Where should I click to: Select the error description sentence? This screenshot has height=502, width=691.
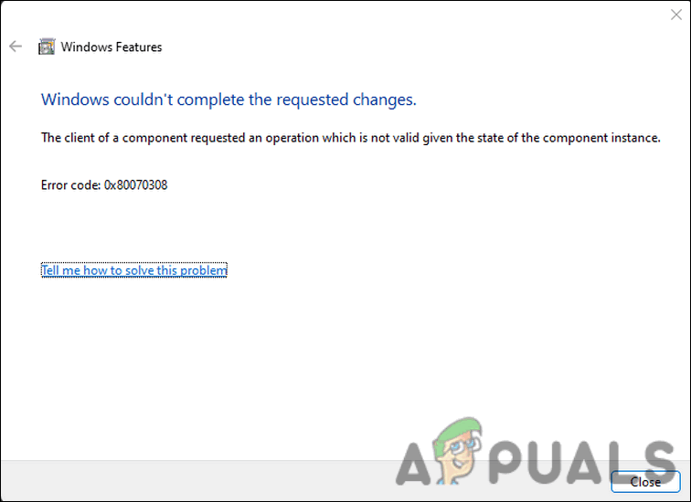(350, 139)
